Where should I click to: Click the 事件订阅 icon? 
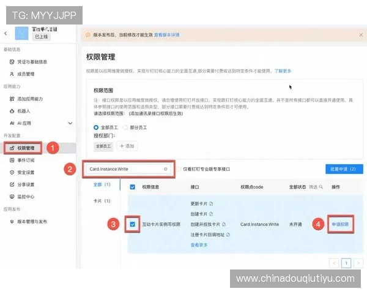(x=12, y=160)
